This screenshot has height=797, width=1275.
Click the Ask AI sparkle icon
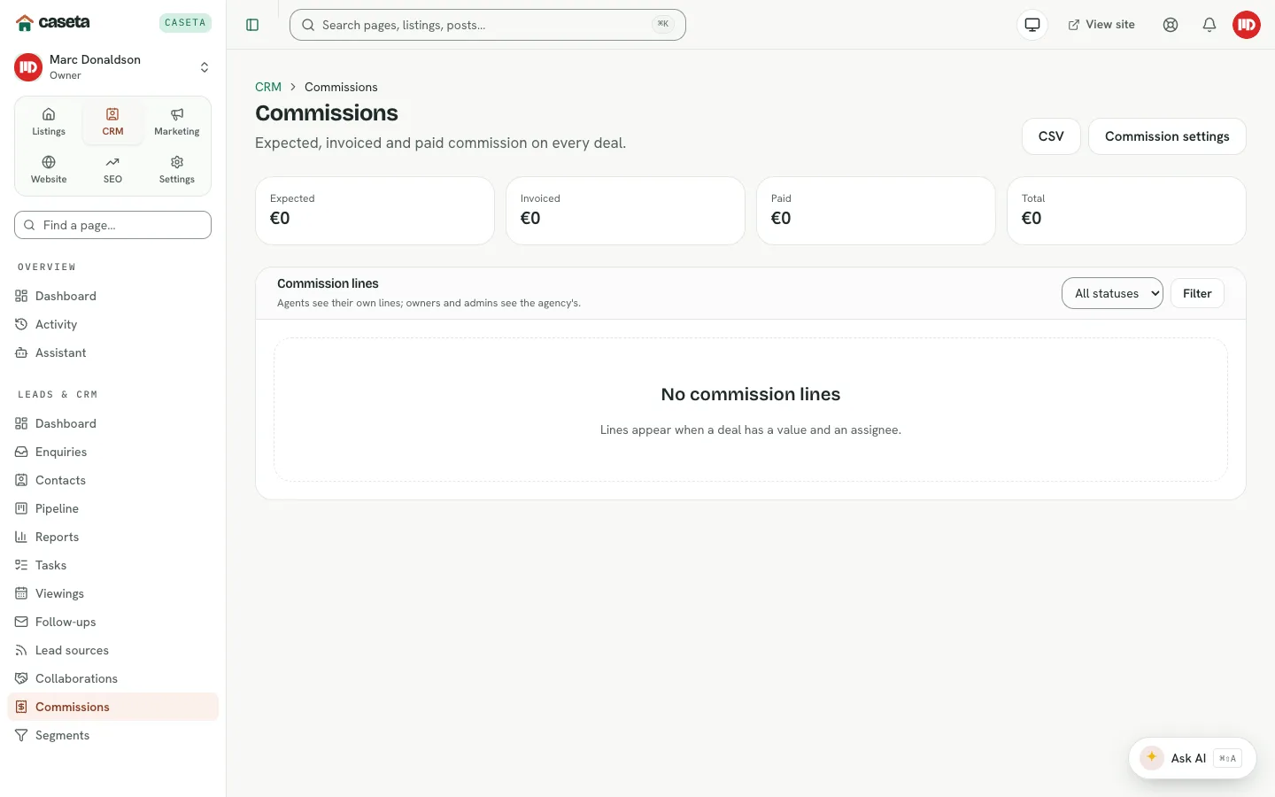[1152, 758]
